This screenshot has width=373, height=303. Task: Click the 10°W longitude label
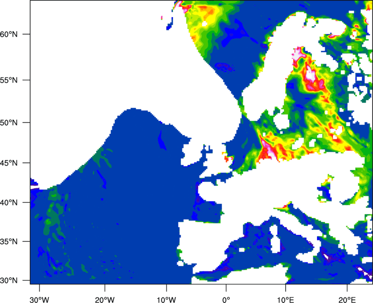tap(166, 300)
